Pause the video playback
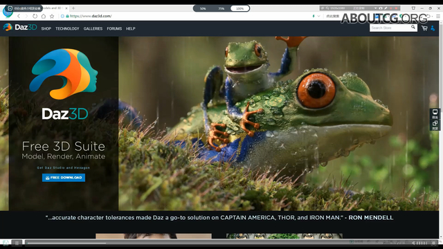Viewport: 443px width, 249px height. click(17, 243)
